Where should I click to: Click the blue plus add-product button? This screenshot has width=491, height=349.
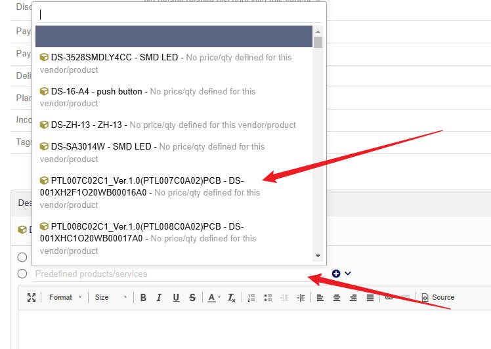click(x=336, y=274)
